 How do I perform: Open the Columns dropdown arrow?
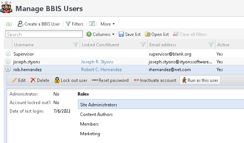point(113,34)
